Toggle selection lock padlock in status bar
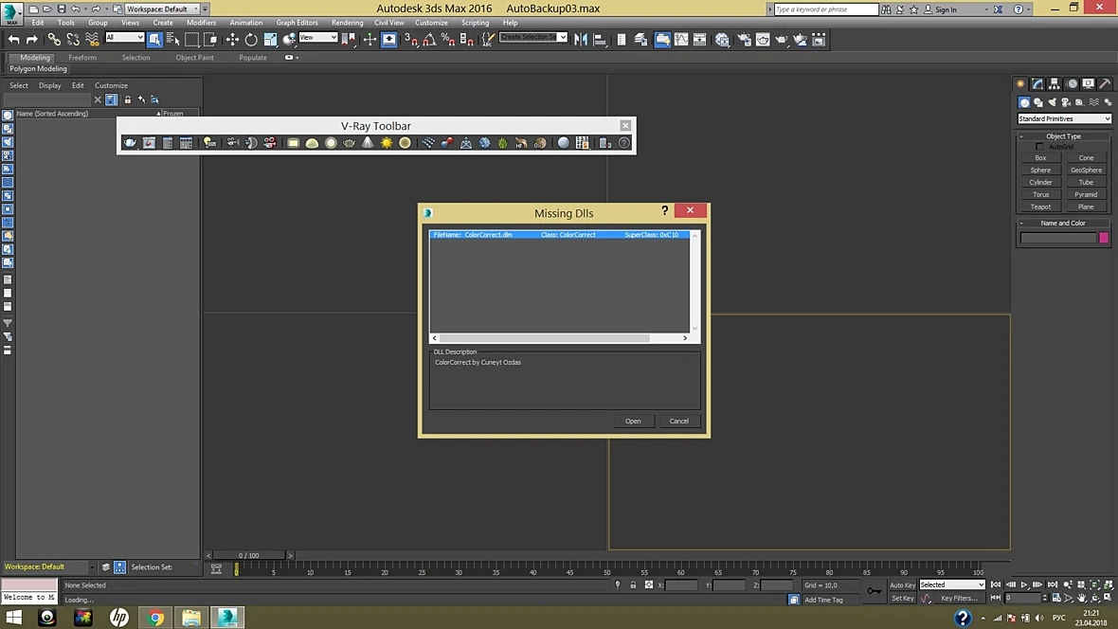The height and width of the screenshot is (629, 1118). click(633, 584)
